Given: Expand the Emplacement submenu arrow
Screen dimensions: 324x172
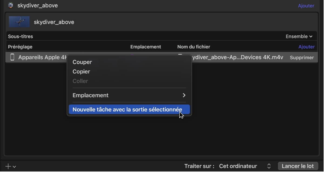Looking at the screenshot, I should [x=184, y=95].
